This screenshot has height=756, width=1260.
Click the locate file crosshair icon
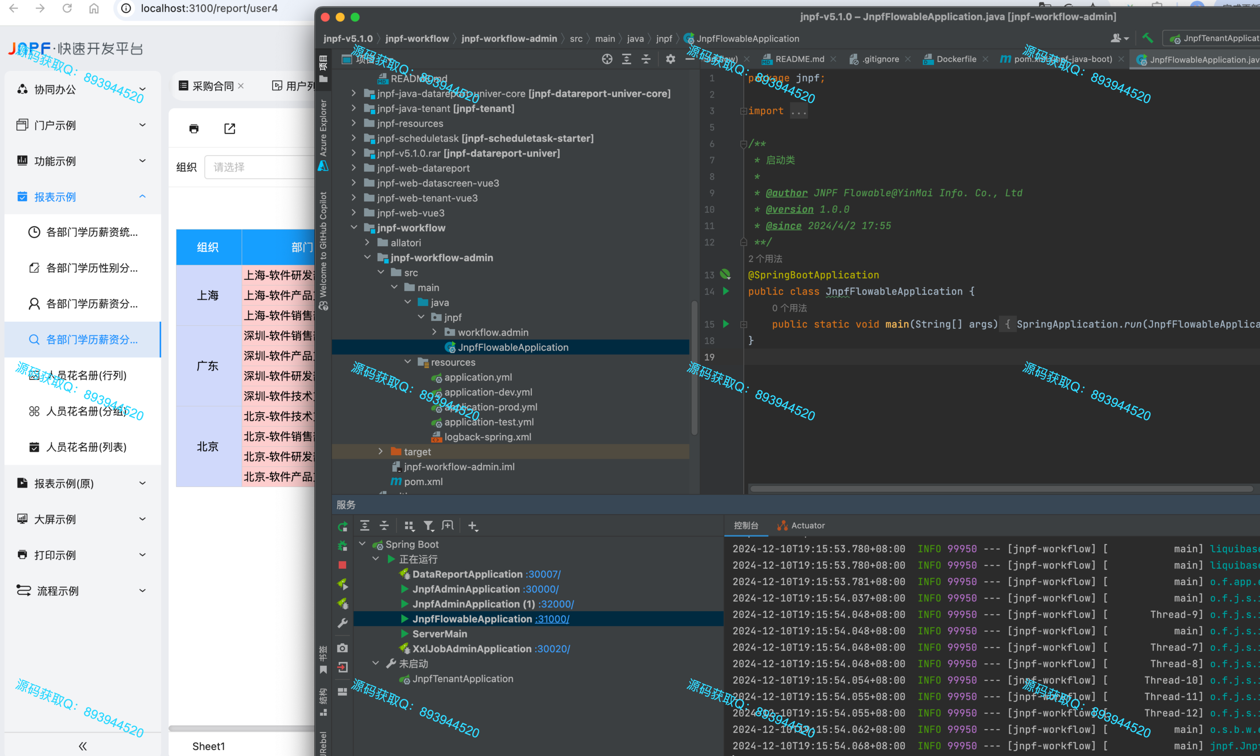[607, 59]
